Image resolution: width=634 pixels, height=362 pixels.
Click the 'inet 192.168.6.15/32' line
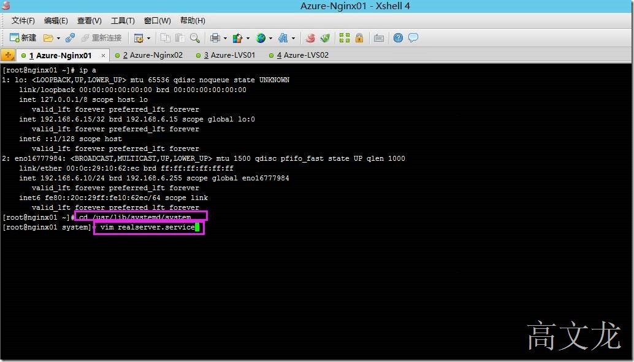137,119
